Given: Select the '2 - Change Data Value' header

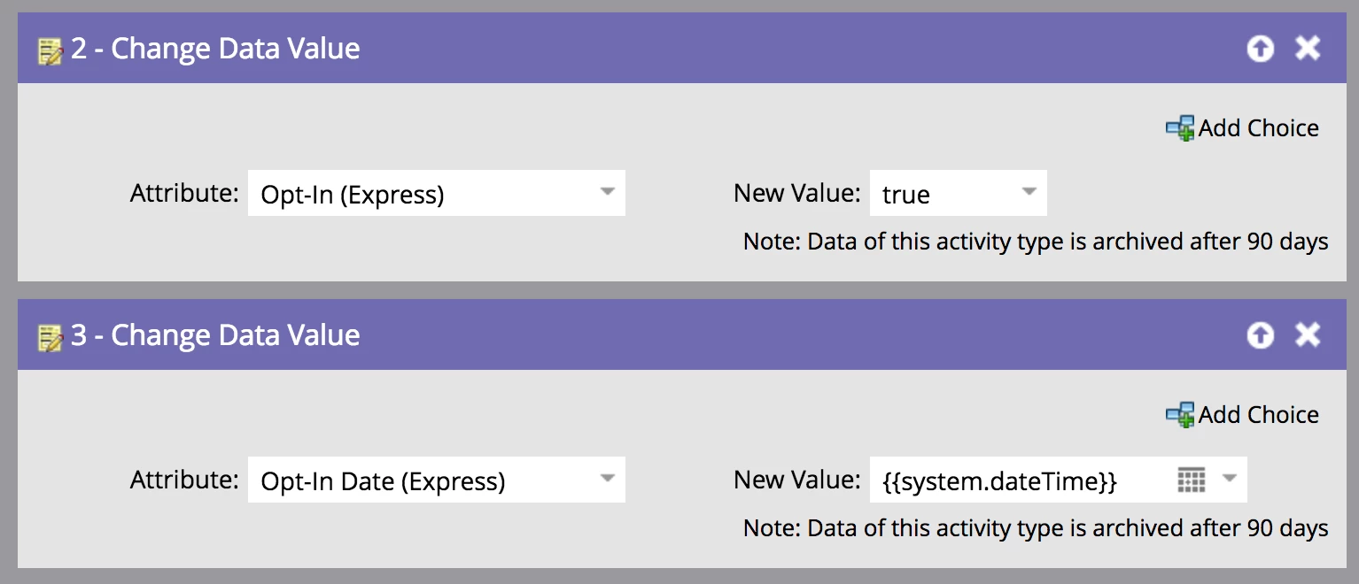Looking at the screenshot, I should (215, 49).
